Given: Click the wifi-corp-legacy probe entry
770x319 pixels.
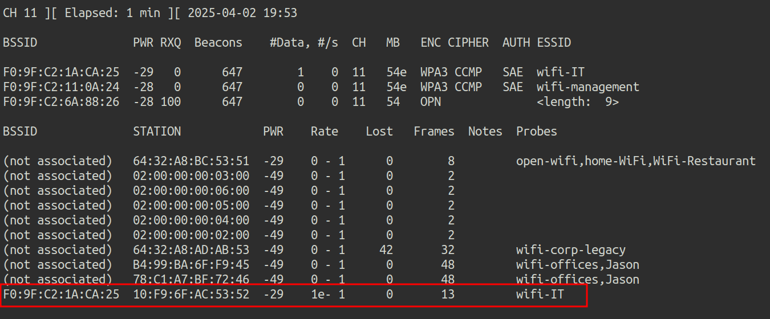Looking at the screenshot, I should click(x=570, y=250).
